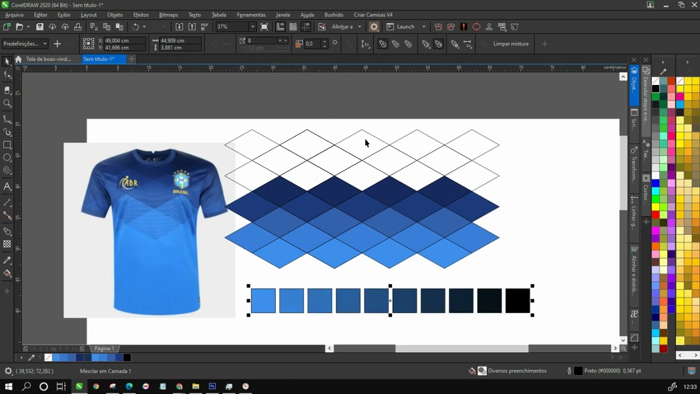
Task: Open the Arquivo menu
Action: [14, 15]
